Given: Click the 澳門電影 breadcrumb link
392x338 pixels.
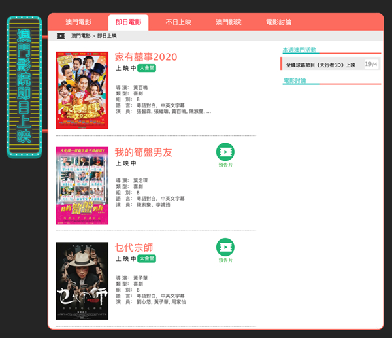Looking at the screenshot, I should (x=81, y=36).
